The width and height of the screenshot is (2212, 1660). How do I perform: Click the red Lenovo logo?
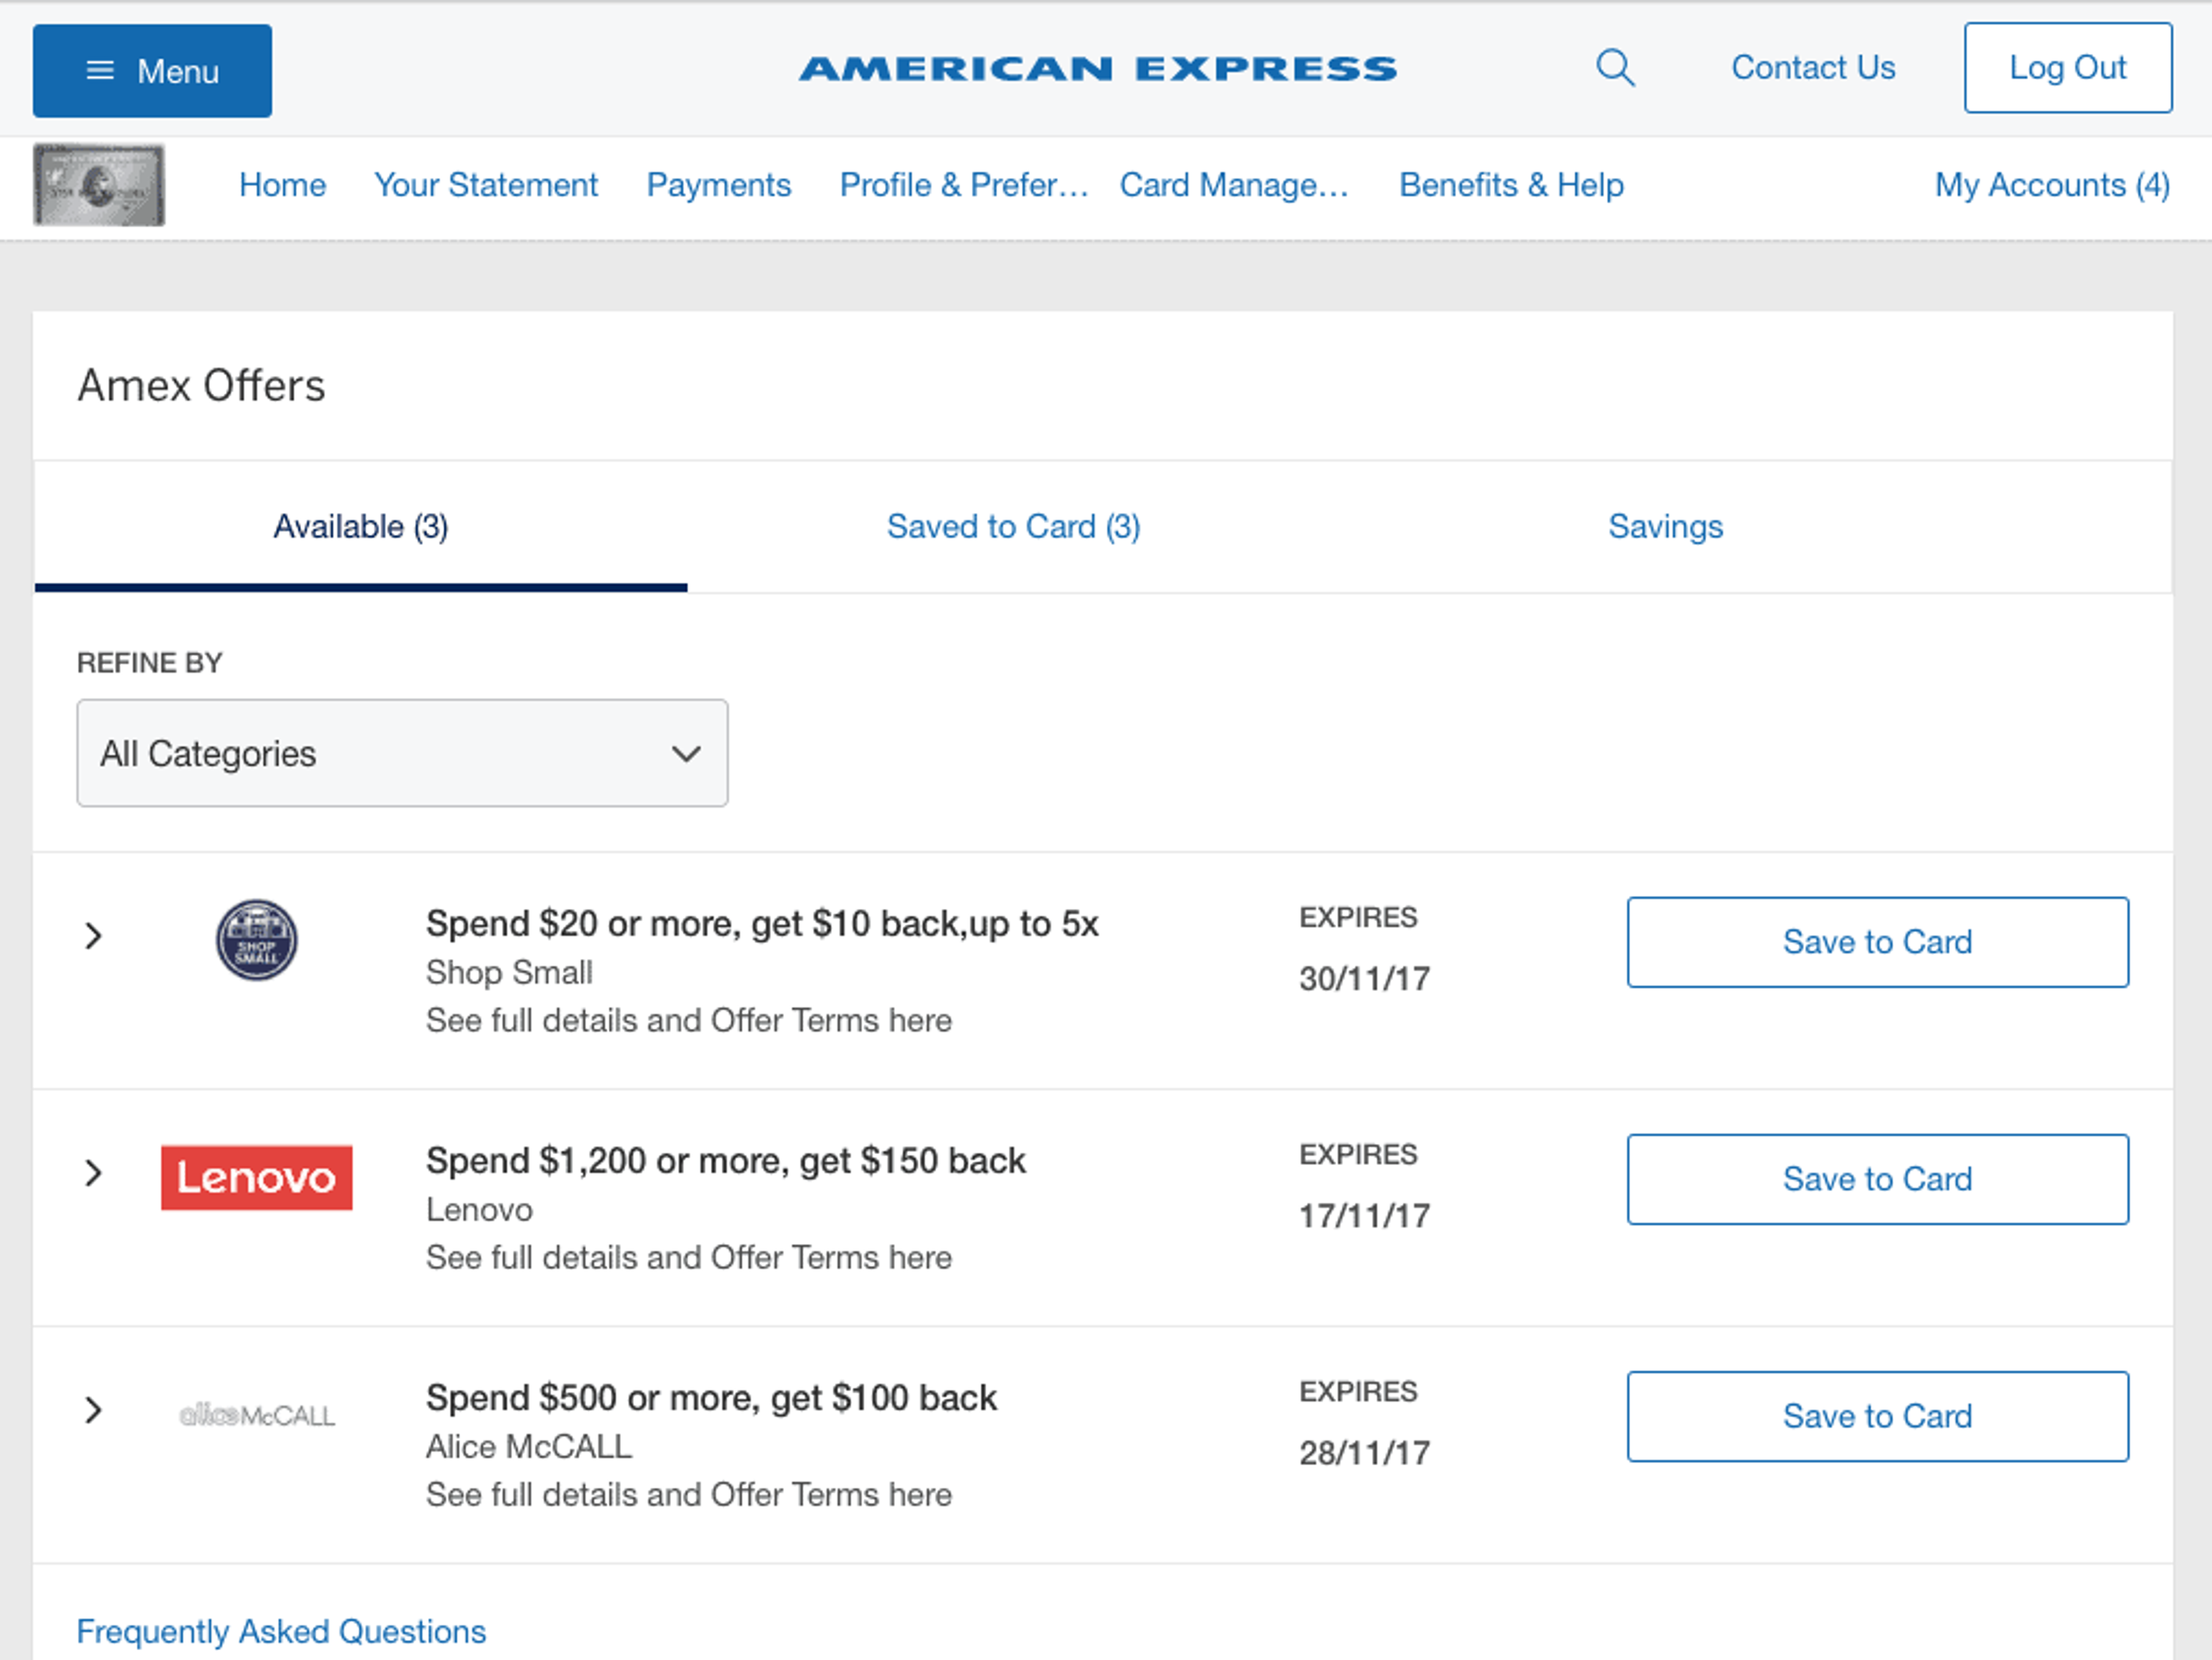[x=256, y=1177]
